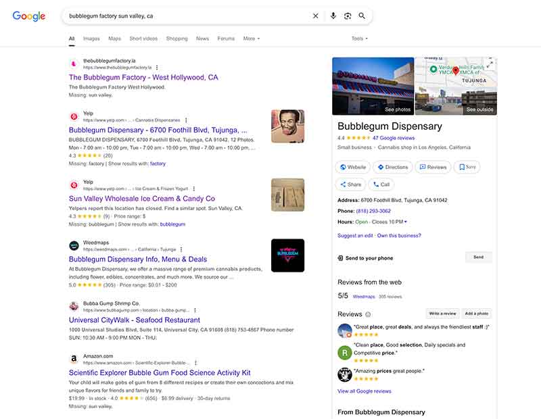Show results with 'bubblegum' link
This screenshot has height=419, width=541.
coord(172,224)
